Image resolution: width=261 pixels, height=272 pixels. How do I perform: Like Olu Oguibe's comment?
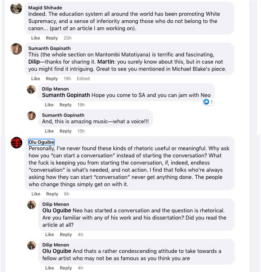[36, 194]
